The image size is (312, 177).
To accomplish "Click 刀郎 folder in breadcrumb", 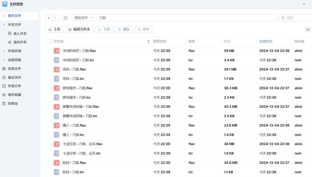I will click(x=102, y=18).
